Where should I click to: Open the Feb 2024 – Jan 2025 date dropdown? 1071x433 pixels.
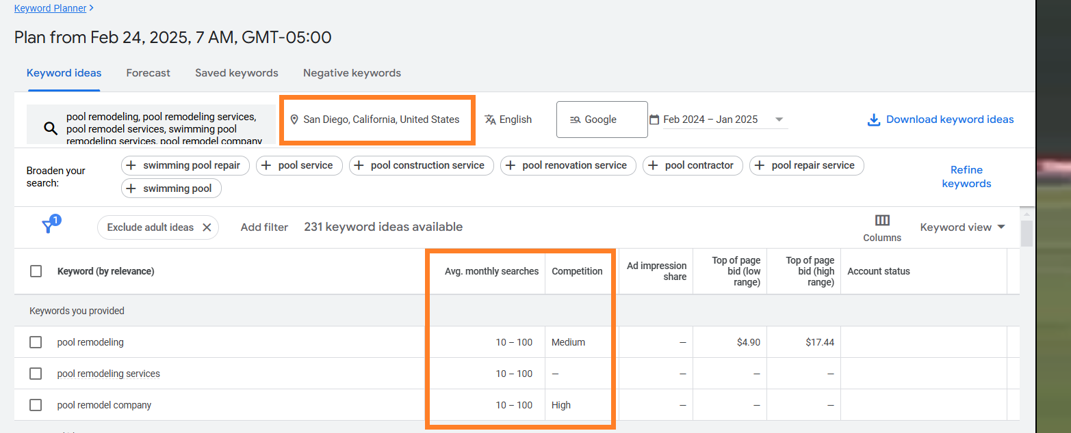point(719,120)
